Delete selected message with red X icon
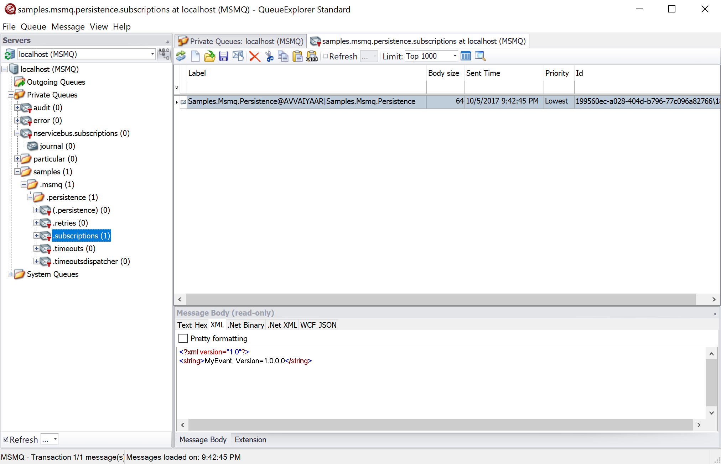This screenshot has width=721, height=464. [x=255, y=56]
